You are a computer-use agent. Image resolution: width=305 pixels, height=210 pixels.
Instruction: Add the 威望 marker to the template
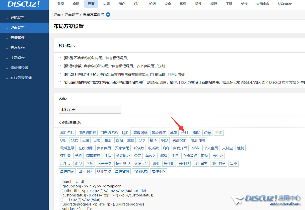point(173,133)
